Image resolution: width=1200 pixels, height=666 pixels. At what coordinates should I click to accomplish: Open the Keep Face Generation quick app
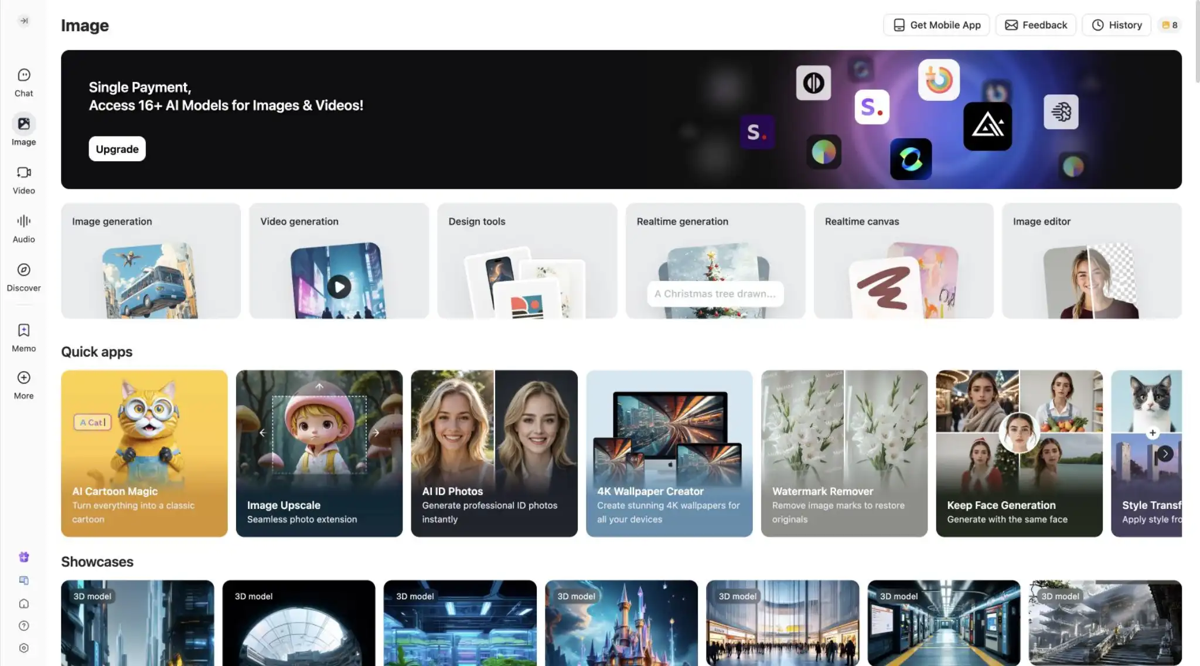pos(1019,453)
